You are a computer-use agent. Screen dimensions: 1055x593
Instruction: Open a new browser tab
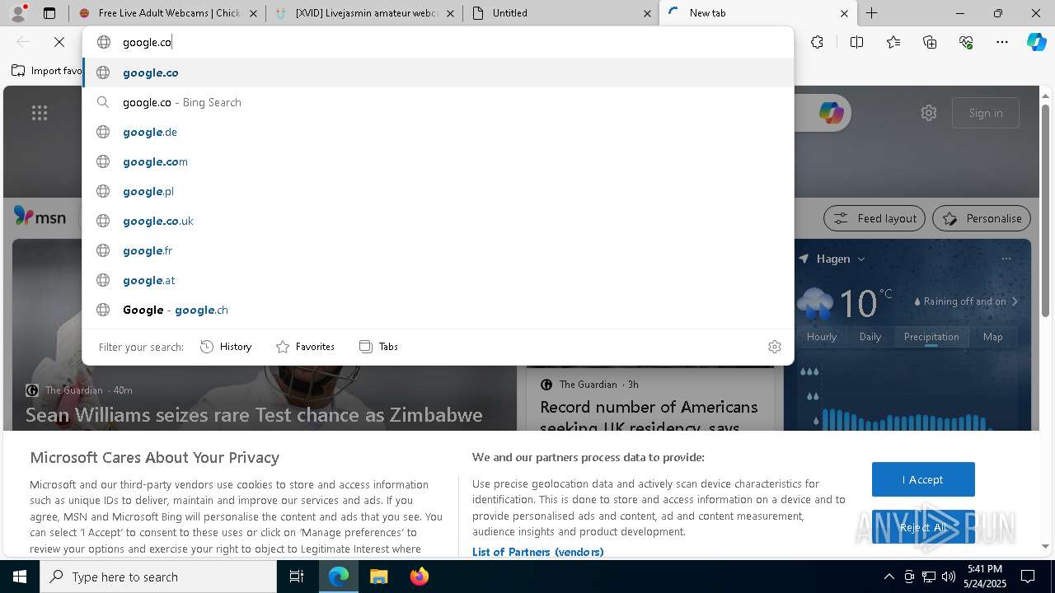(x=871, y=13)
